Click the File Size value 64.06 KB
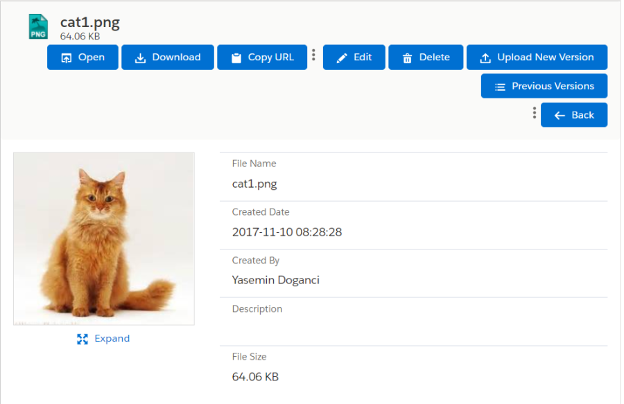Viewport: 624px width, 404px height. pos(255,377)
